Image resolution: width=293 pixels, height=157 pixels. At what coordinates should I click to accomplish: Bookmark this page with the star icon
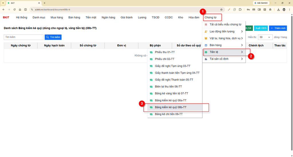coord(221,9)
